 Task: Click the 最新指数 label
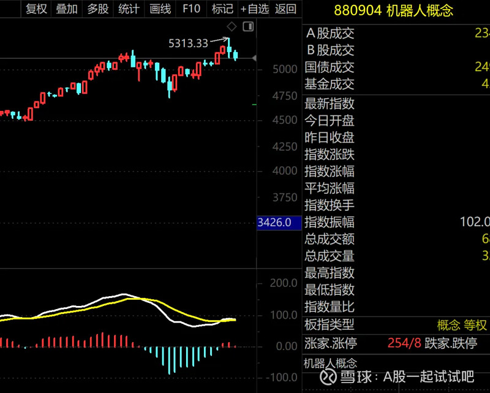330,104
